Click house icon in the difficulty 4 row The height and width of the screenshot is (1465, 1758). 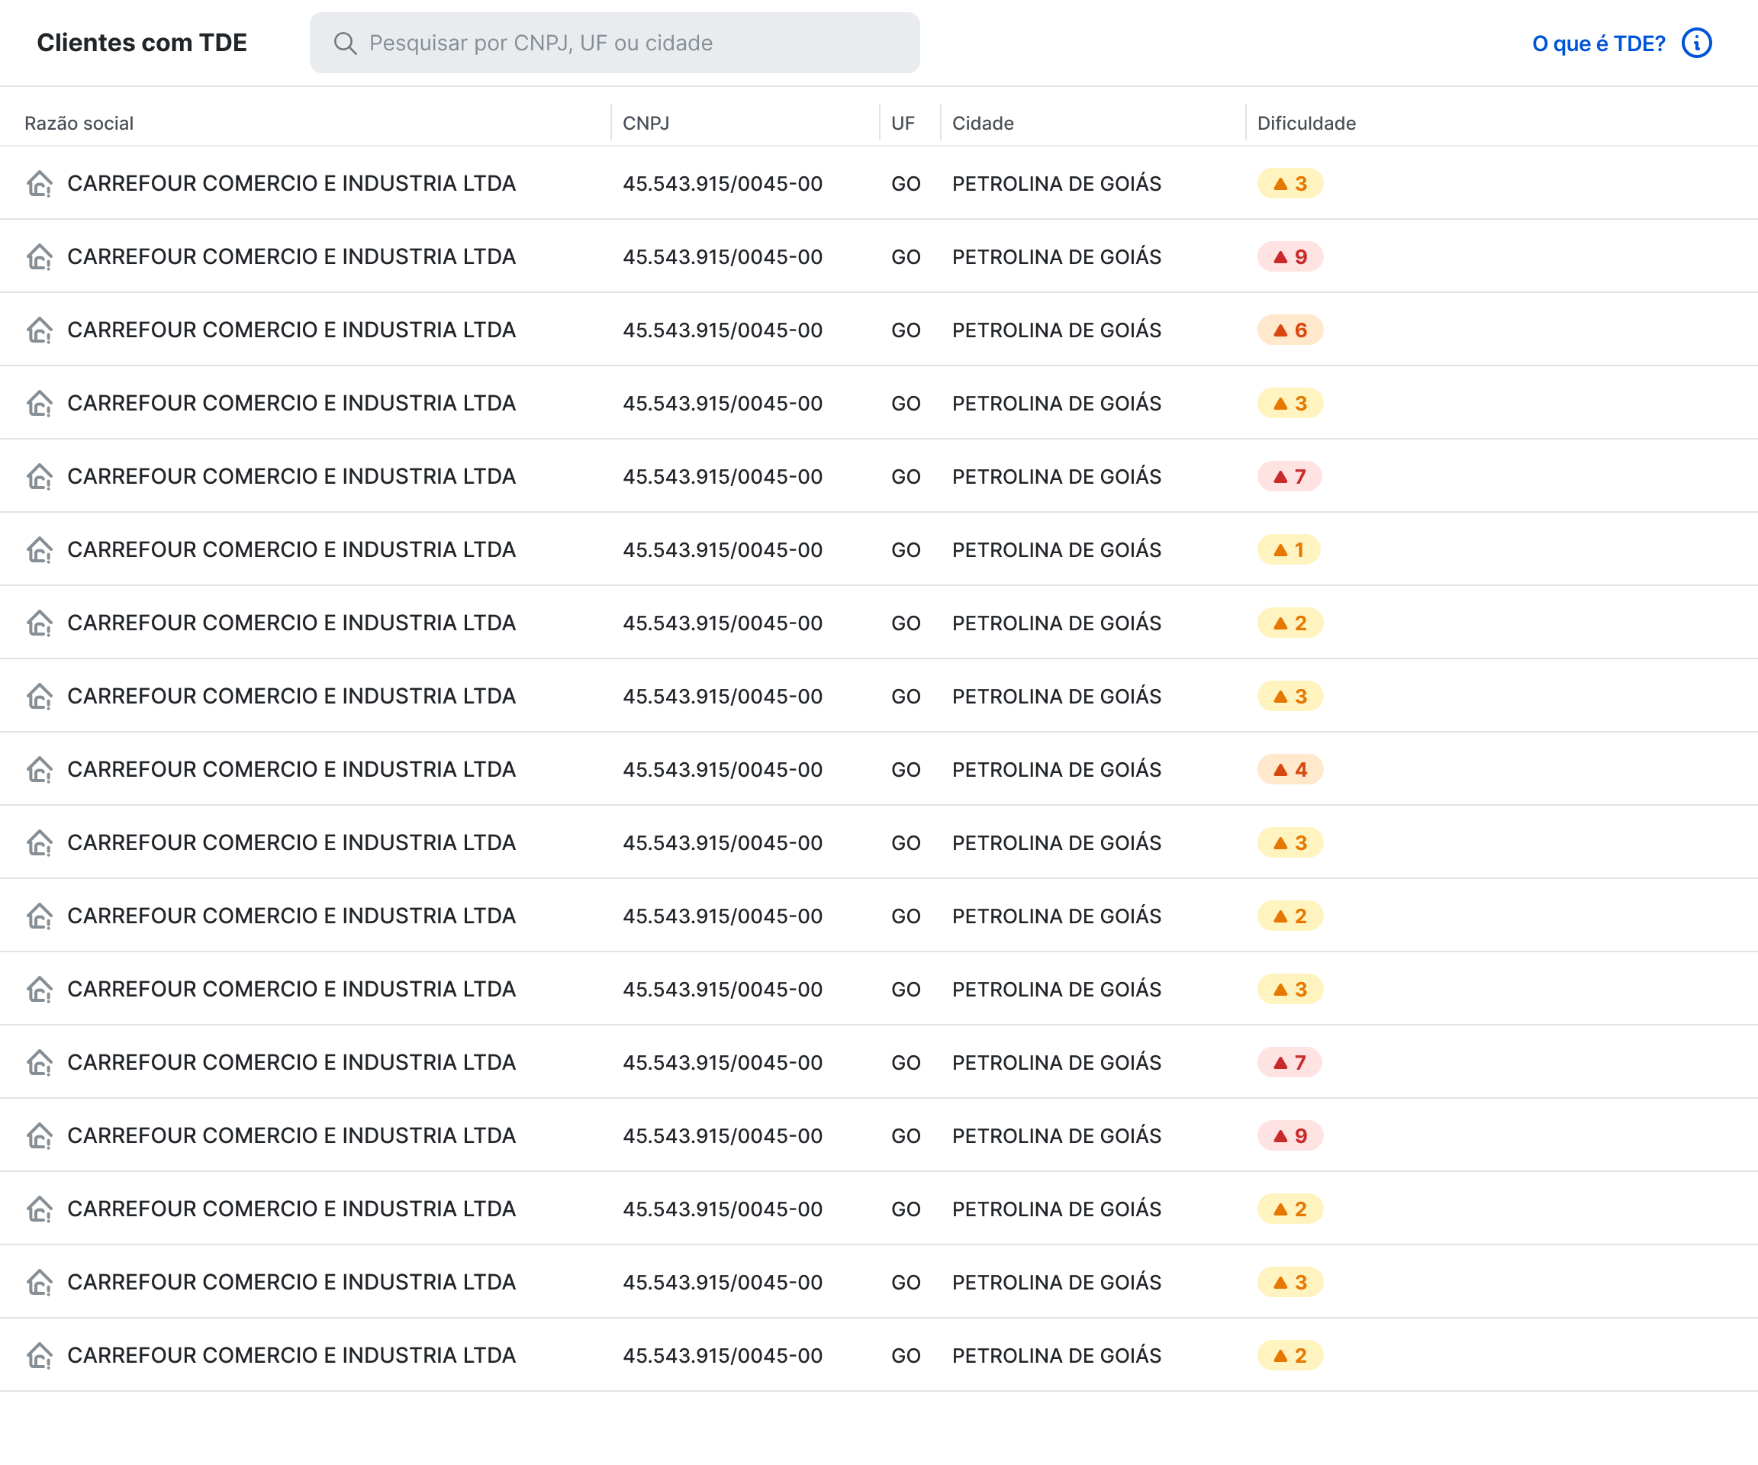click(40, 769)
